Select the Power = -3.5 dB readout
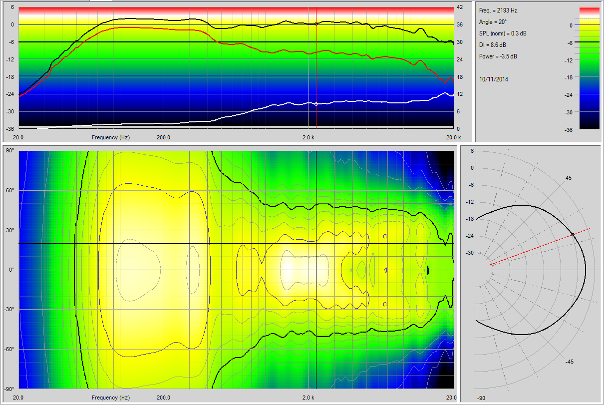The width and height of the screenshot is (604, 405). pos(498,56)
